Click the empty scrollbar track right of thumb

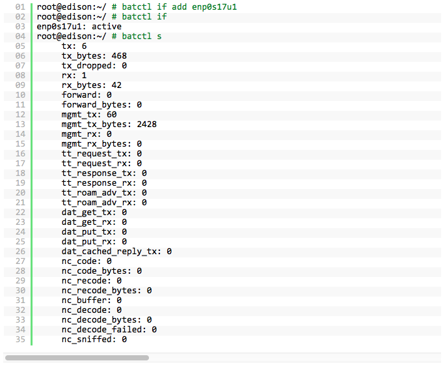295,358
